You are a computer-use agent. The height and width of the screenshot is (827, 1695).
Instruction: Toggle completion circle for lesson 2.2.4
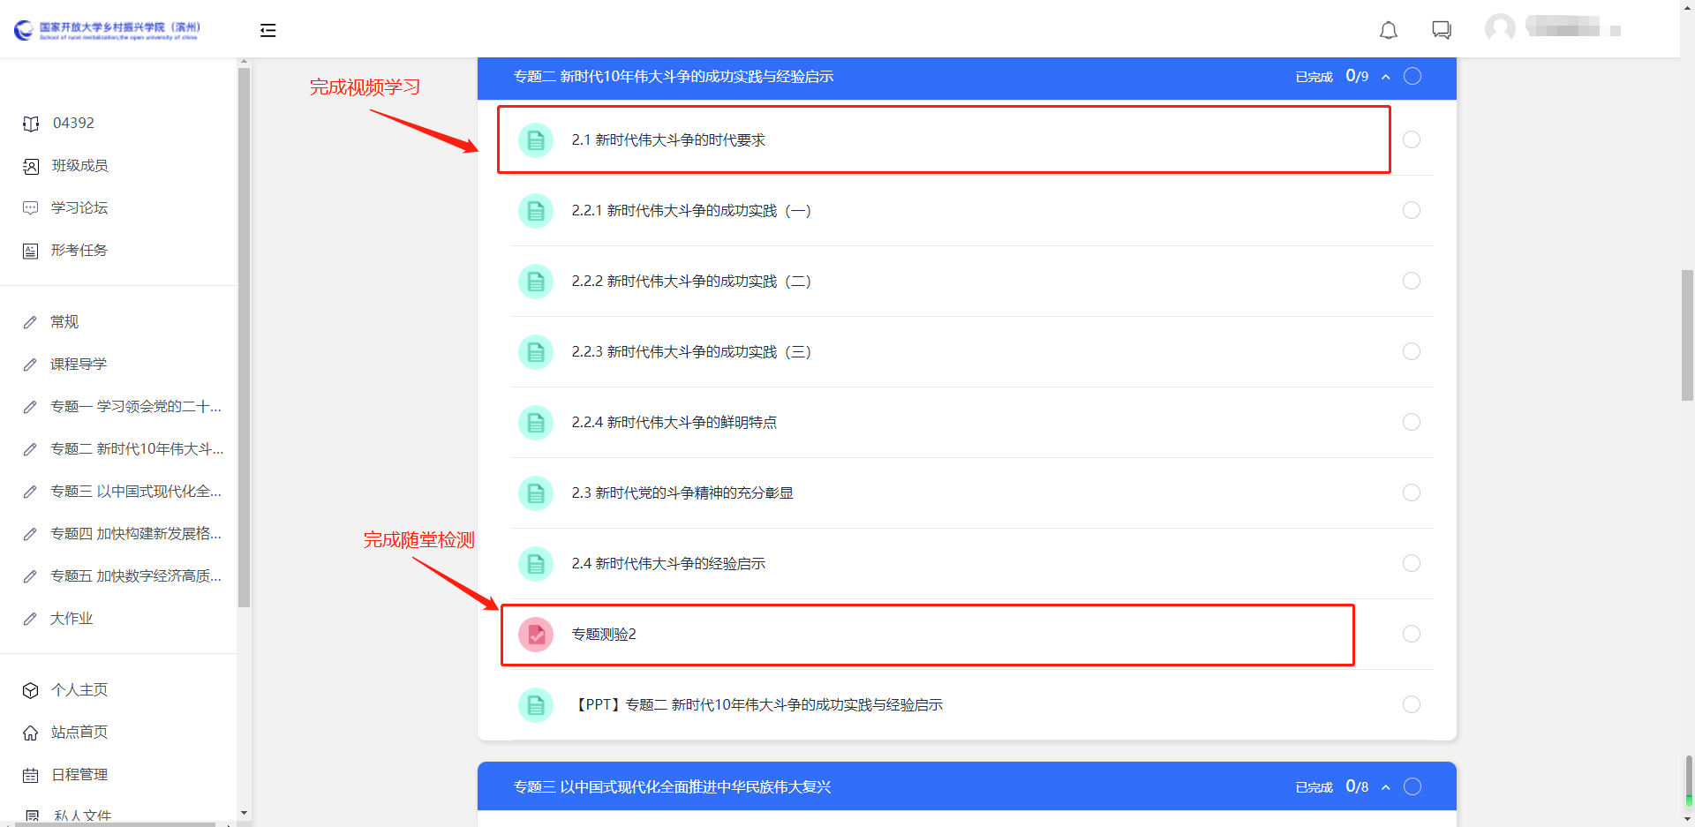click(x=1412, y=422)
